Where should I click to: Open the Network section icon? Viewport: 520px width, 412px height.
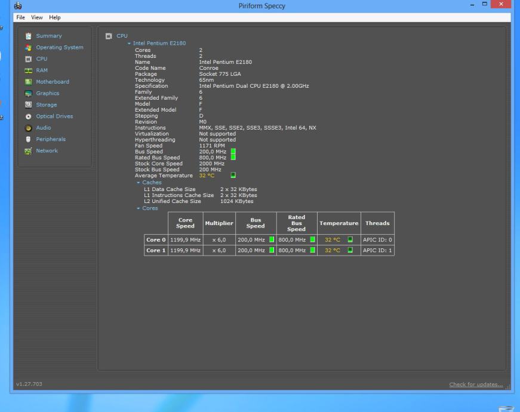[27, 151]
